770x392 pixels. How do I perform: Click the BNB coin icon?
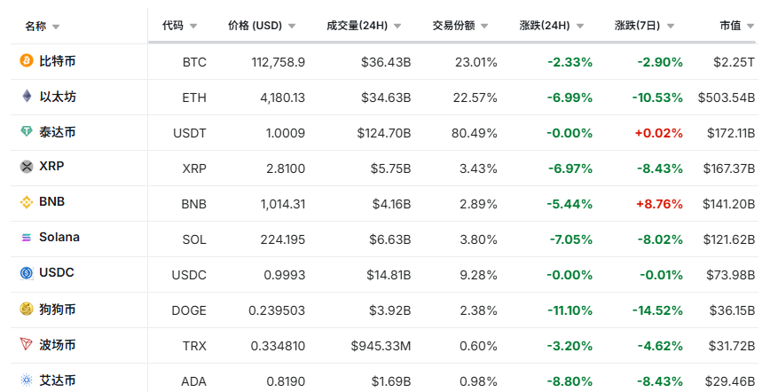point(27,202)
